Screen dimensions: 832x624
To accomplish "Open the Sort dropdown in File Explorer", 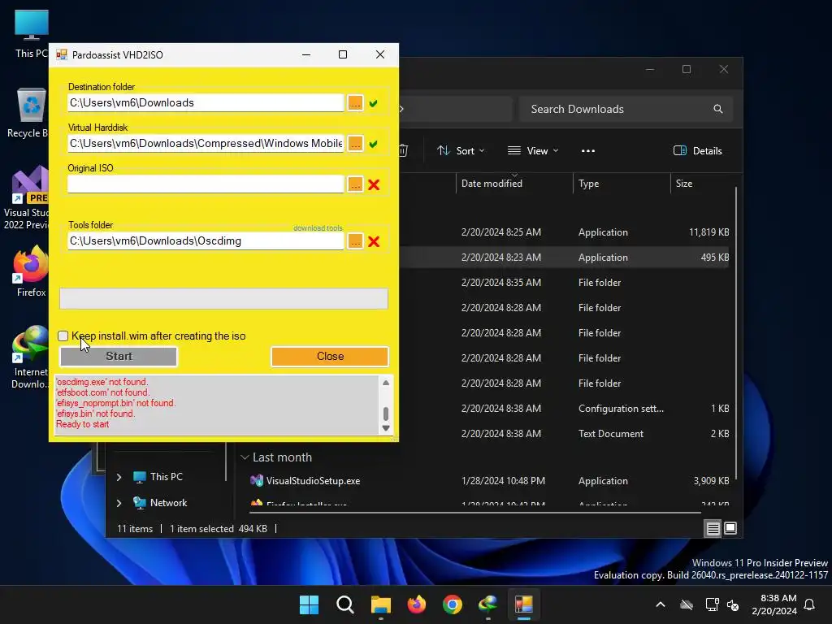I will (x=461, y=151).
